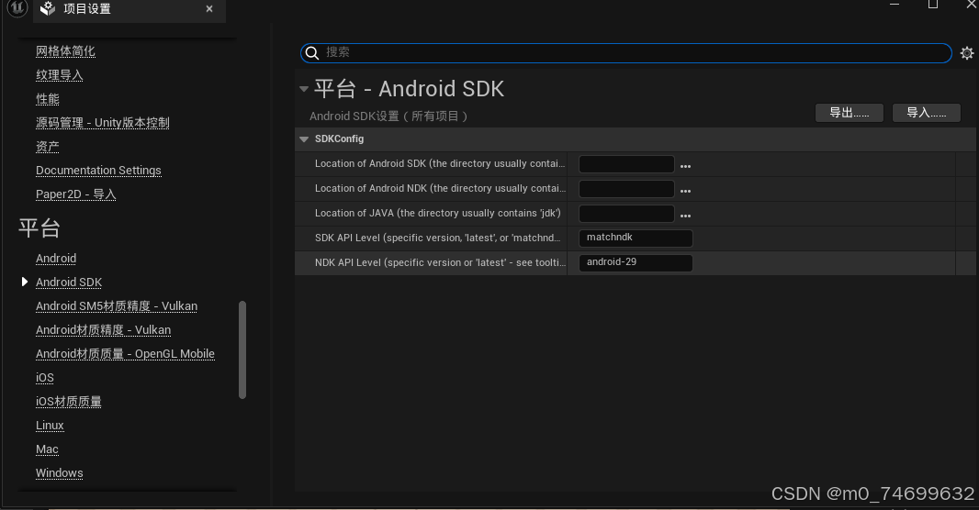This screenshot has height=510, width=979.
Task: Open 性能 settings link
Action: point(48,98)
